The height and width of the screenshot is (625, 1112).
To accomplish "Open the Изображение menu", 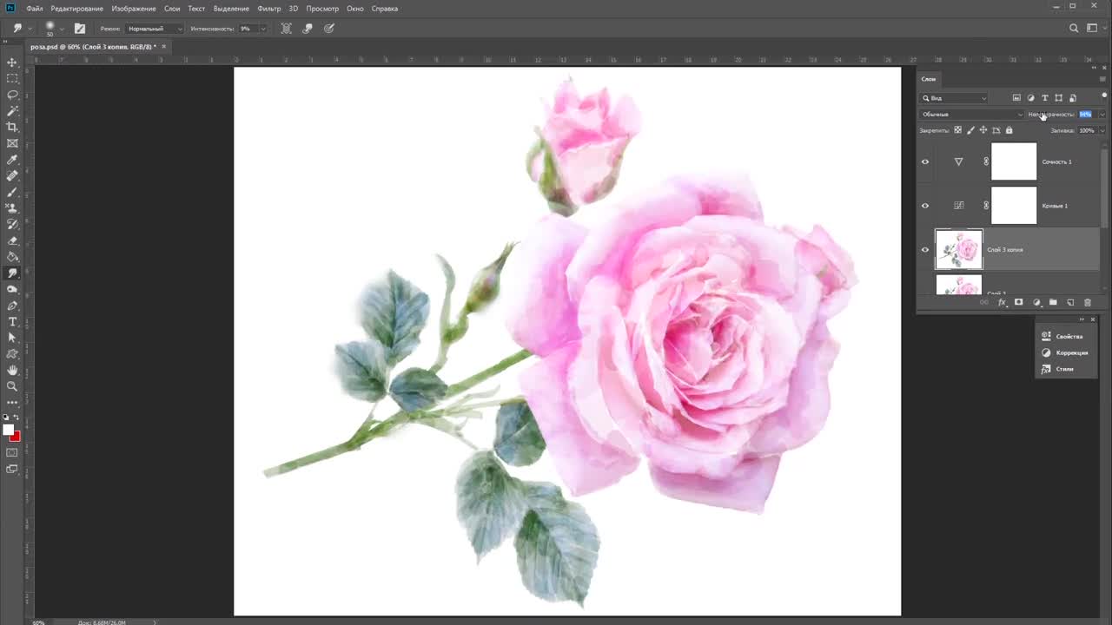I will pyautogui.click(x=134, y=9).
